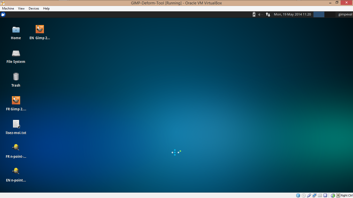
Task: Click the battery indicator in the panel
Action: point(254,14)
